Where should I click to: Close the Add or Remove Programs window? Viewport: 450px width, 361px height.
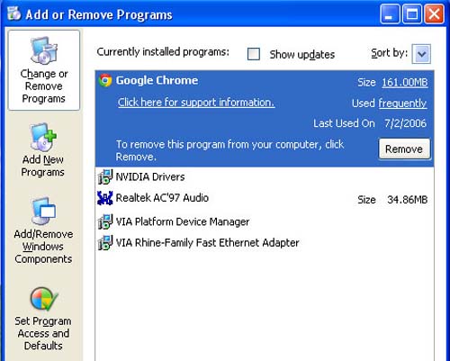(x=434, y=14)
